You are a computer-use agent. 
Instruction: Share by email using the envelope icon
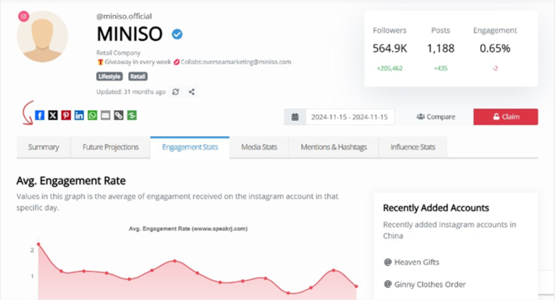(x=105, y=115)
